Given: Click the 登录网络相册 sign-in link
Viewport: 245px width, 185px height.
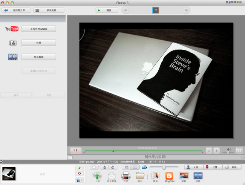Looking at the screenshot, I should point(234,2).
